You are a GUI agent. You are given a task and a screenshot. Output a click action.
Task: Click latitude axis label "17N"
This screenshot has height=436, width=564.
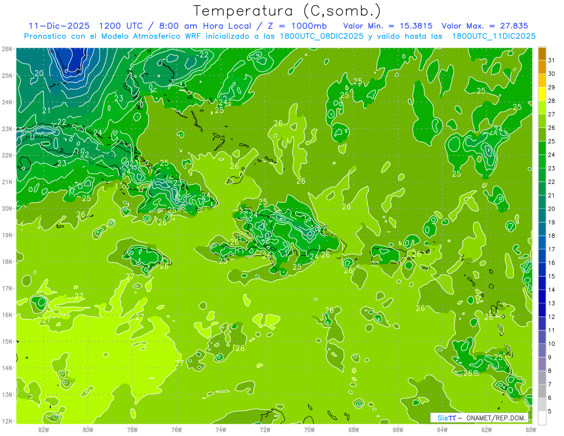pyautogui.click(x=7, y=288)
